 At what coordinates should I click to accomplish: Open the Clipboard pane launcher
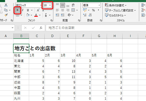12,20
